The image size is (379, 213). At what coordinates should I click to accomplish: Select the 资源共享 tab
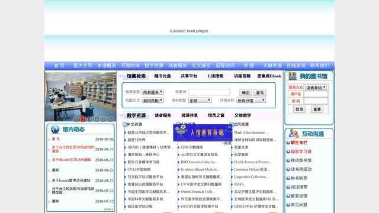click(189, 115)
